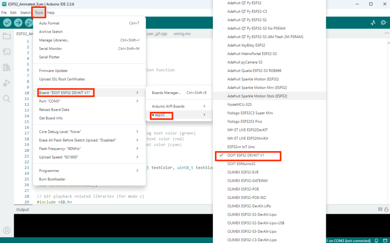Select Burn Bootloader menu entry
The image size is (390, 243).
pyautogui.click(x=89, y=179)
